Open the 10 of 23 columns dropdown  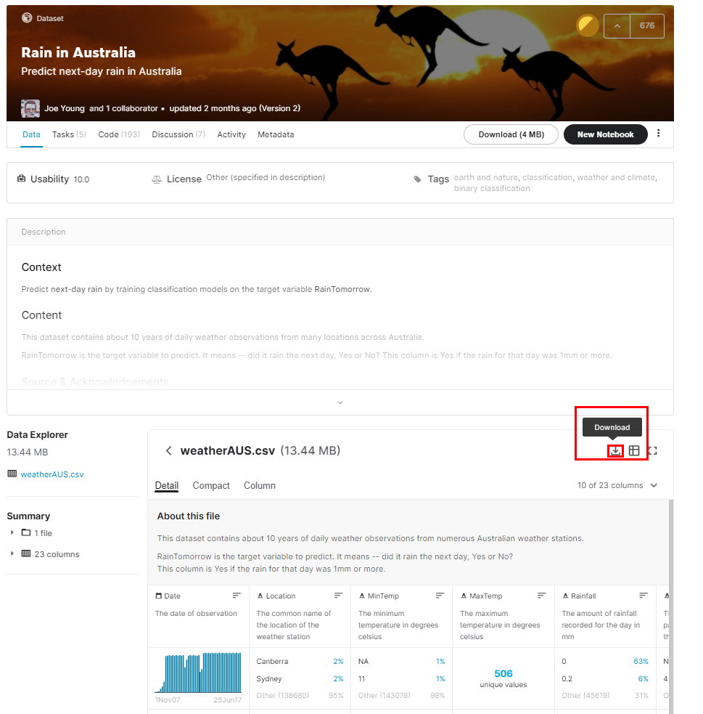(x=617, y=485)
